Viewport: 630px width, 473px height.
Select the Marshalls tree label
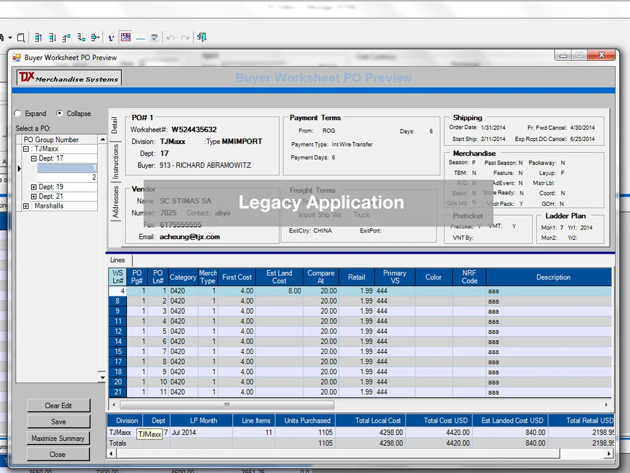coord(49,206)
